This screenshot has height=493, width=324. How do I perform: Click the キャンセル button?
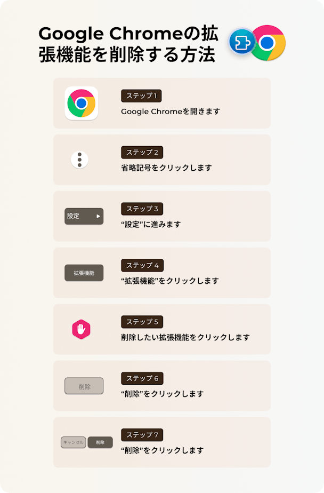[x=74, y=442]
